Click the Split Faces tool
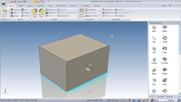The width and height of the screenshot is (181, 102). (120, 16)
